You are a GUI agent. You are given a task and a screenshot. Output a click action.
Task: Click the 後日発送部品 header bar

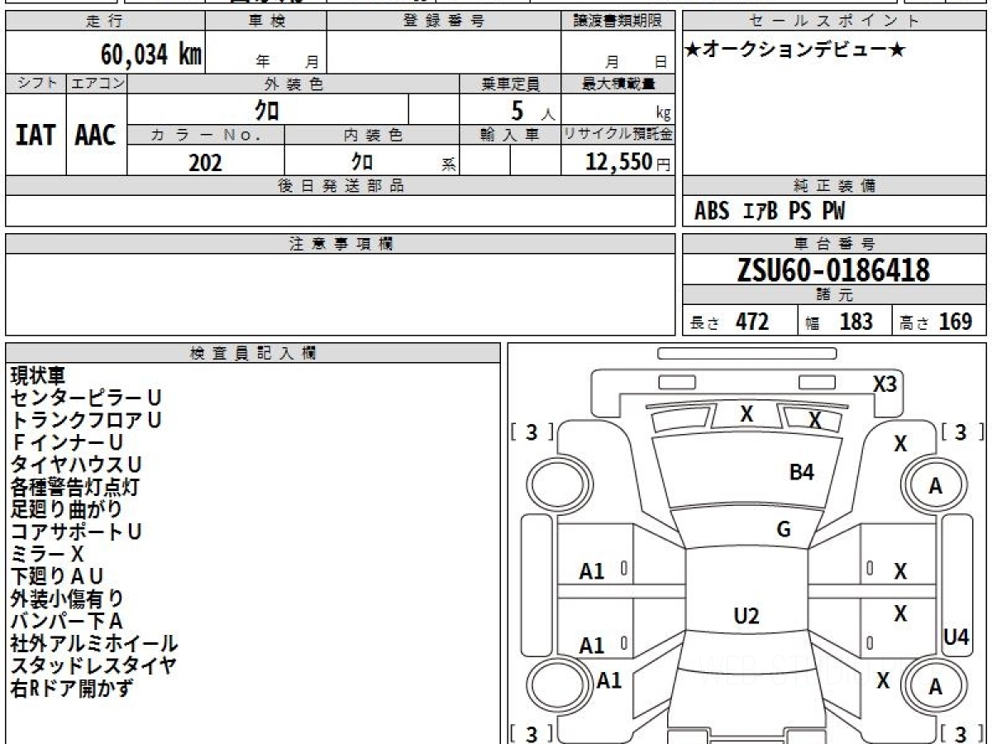(x=341, y=186)
